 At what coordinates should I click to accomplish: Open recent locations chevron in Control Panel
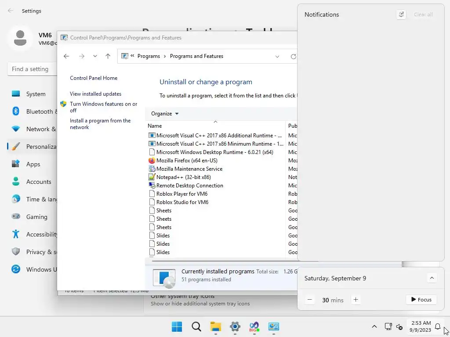[x=95, y=56]
